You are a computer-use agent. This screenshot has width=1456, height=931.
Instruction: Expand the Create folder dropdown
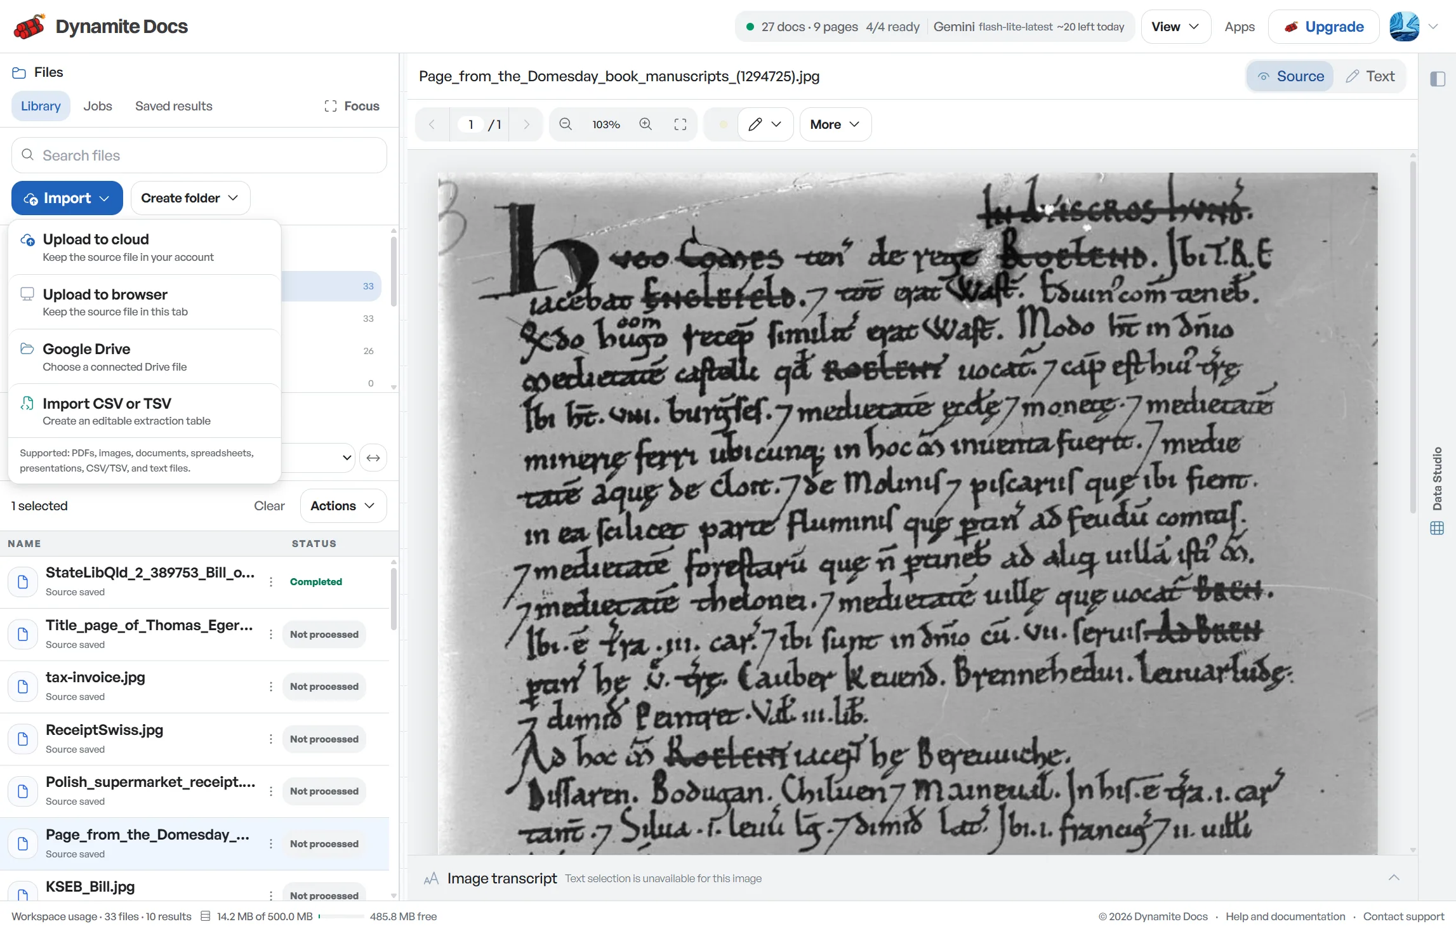tap(190, 198)
